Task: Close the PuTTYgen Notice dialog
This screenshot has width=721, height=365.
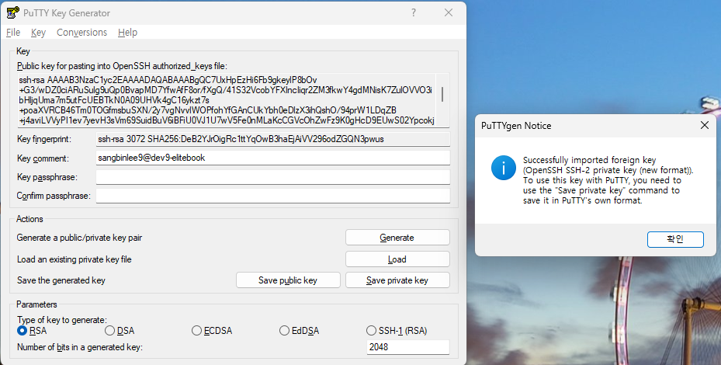Action: coord(704,125)
